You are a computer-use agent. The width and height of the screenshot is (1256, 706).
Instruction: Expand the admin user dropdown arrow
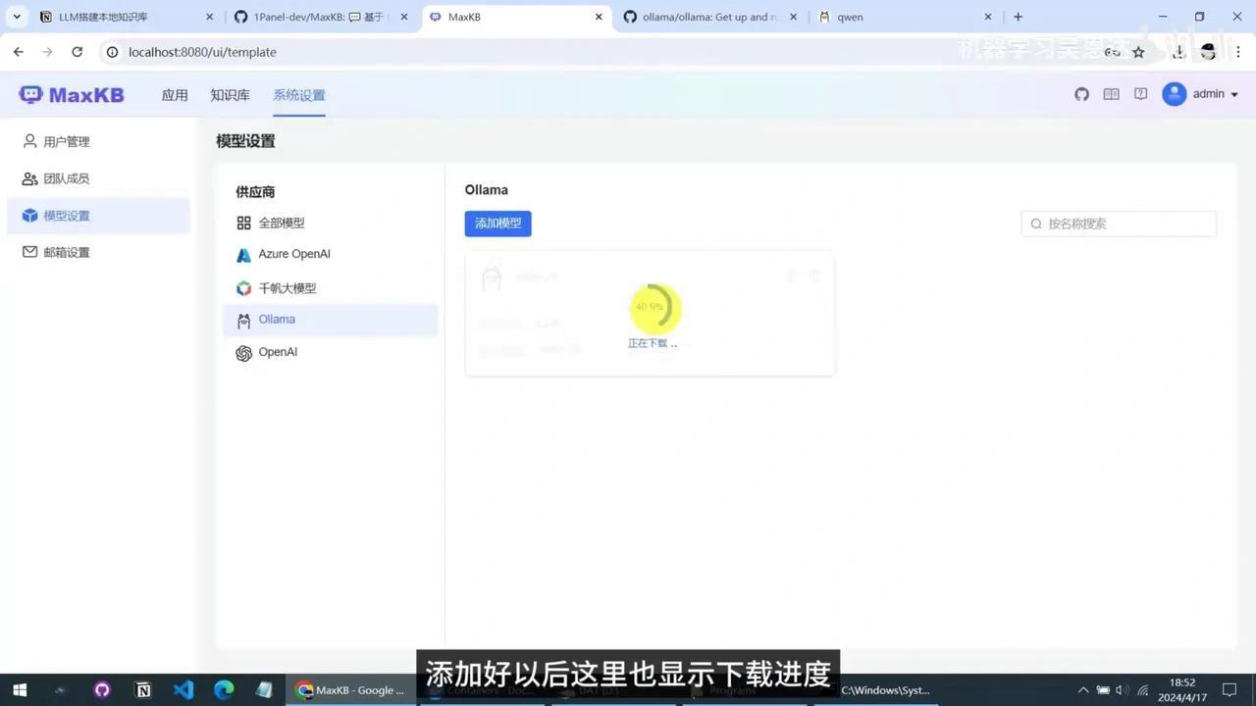pyautogui.click(x=1234, y=95)
